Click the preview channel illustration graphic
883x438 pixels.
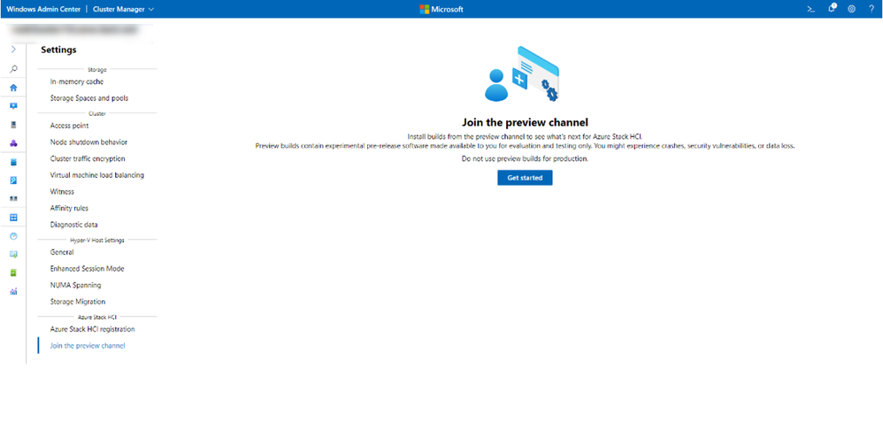pyautogui.click(x=522, y=73)
